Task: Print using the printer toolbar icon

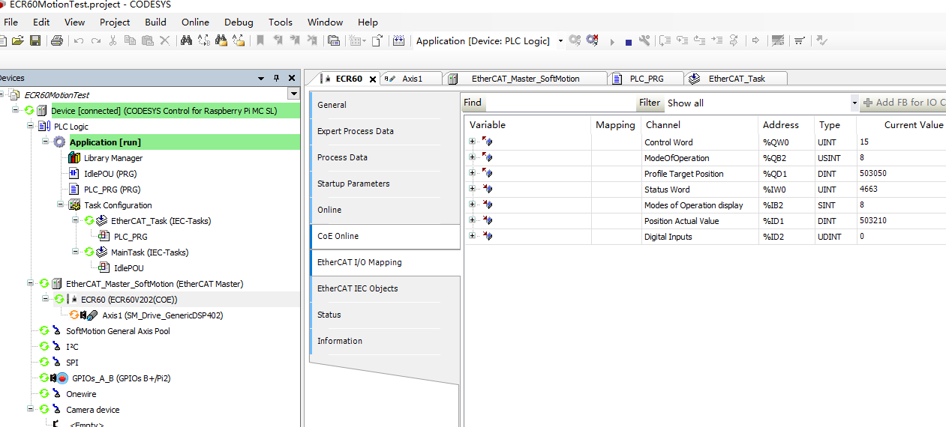Action: pos(57,40)
